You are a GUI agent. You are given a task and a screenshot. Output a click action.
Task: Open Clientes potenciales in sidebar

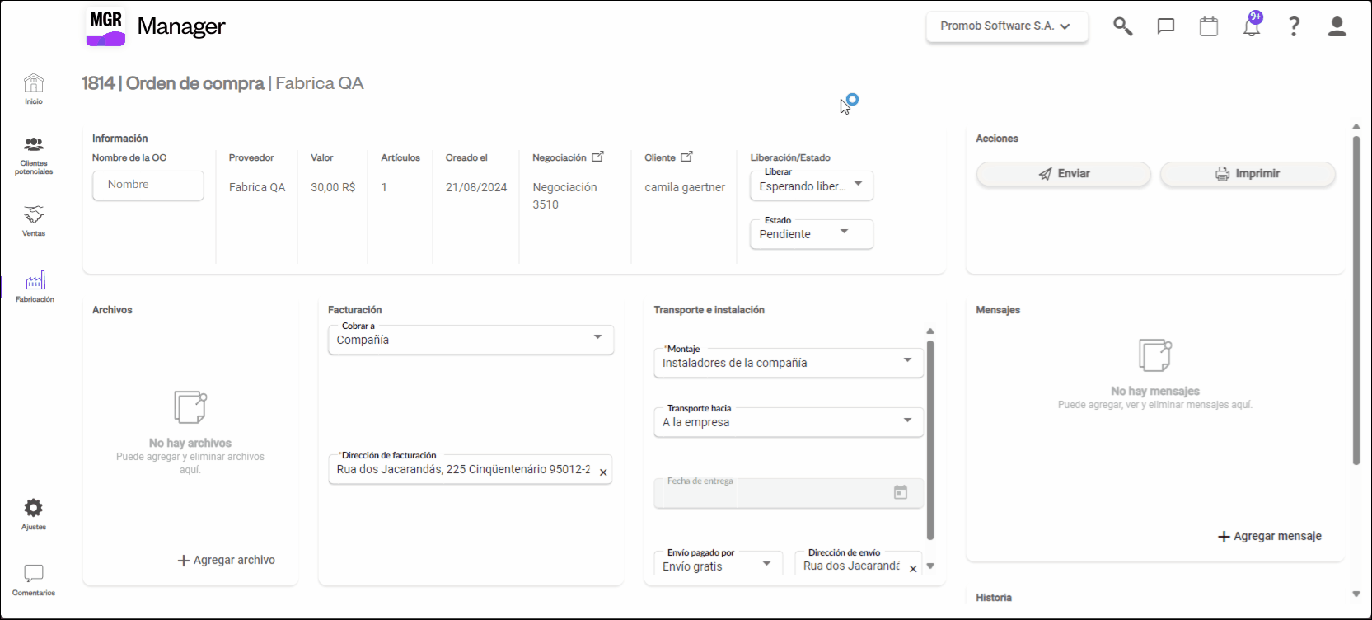(x=34, y=156)
